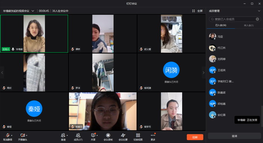Click 36人在会议中 participant count text

point(60,11)
